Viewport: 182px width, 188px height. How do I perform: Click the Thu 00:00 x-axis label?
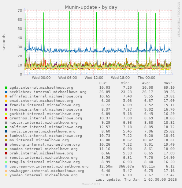(146, 78)
